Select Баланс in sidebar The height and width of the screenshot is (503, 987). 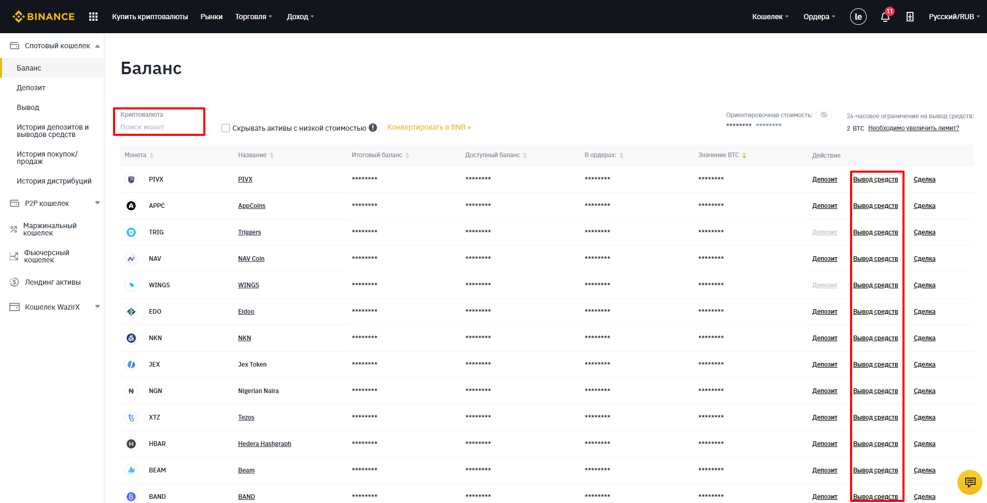tap(29, 68)
